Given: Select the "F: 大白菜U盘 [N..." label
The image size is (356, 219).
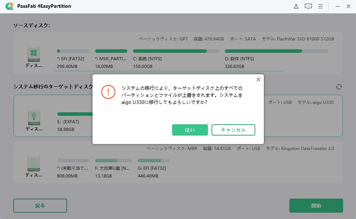Looking at the screenshot, I should pyautogui.click(x=112, y=168).
